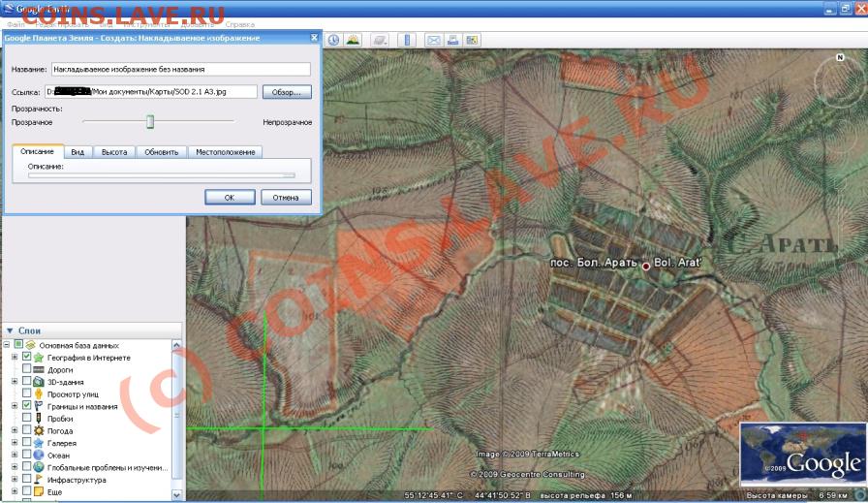This screenshot has width=868, height=503.
Task: Click the road icon beside Дороги
Action: (x=38, y=369)
